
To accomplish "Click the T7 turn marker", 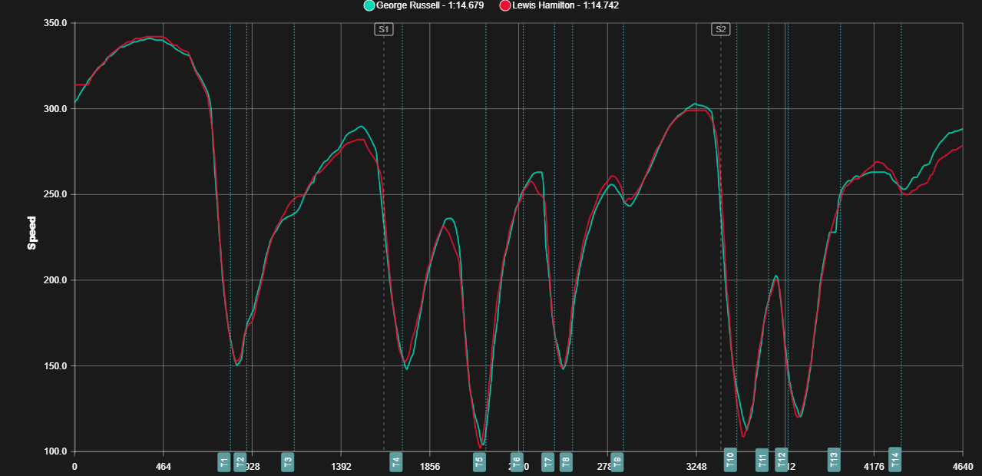I will click(548, 461).
